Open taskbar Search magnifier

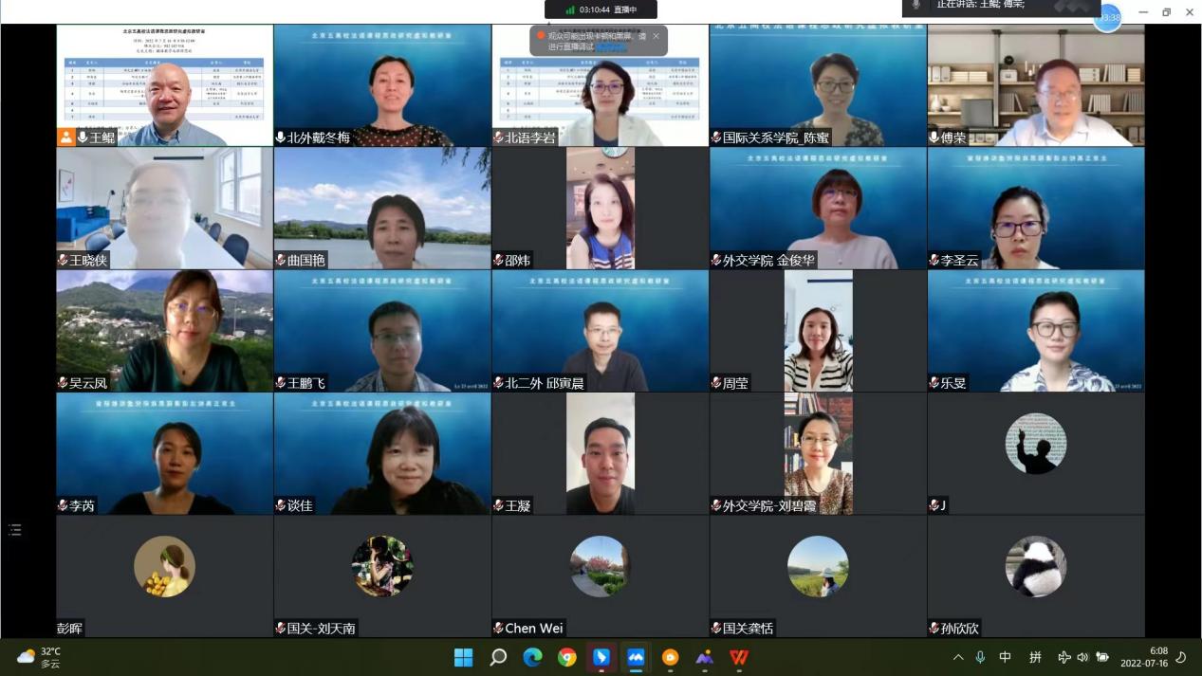click(498, 657)
